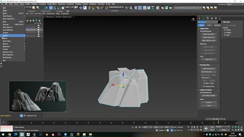
Task: Open the Utilities wrench panel tab
Action: coord(220,18)
